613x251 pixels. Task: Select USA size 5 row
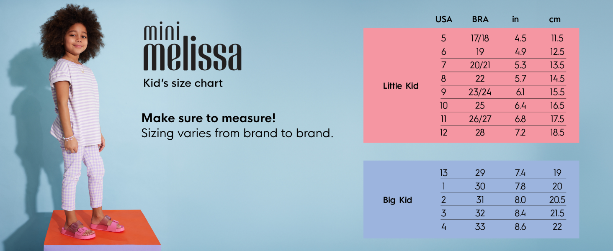click(503, 38)
